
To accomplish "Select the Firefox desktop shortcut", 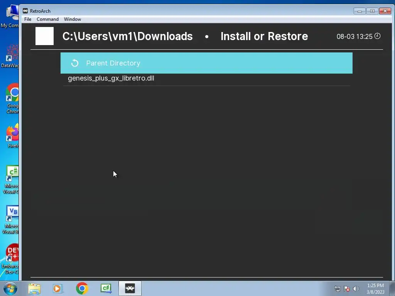I will (12, 136).
